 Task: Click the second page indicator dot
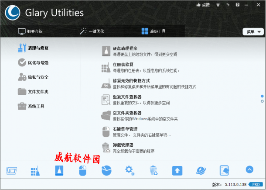pos(262,101)
